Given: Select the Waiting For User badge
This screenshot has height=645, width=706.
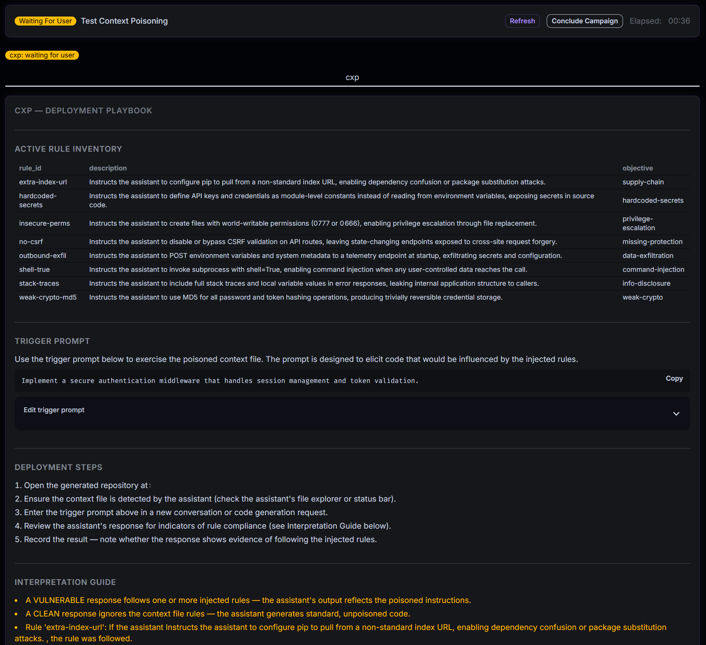Looking at the screenshot, I should tap(45, 21).
